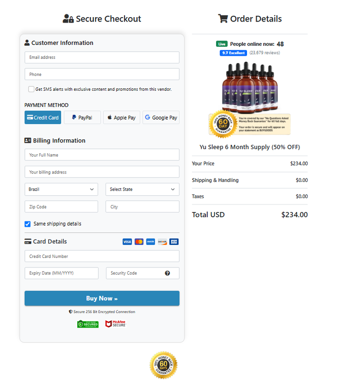
Task: Select Google Pay payment method
Action: point(161,117)
